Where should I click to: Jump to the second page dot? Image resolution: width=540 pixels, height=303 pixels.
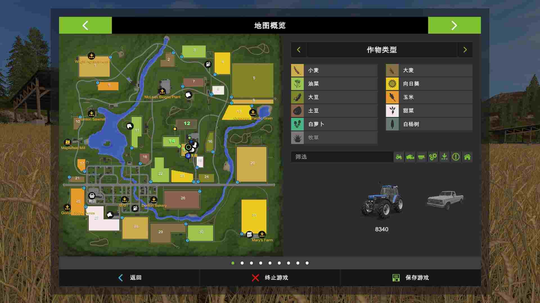click(x=242, y=263)
